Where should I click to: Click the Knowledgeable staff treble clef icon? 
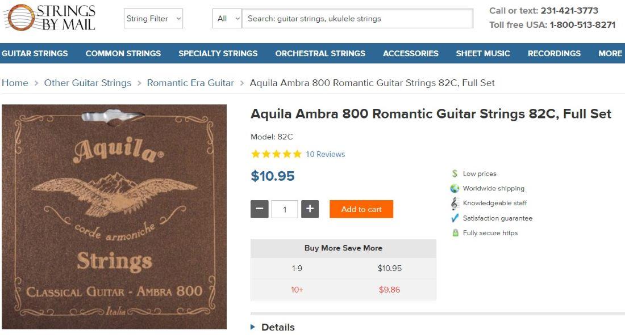pos(455,203)
